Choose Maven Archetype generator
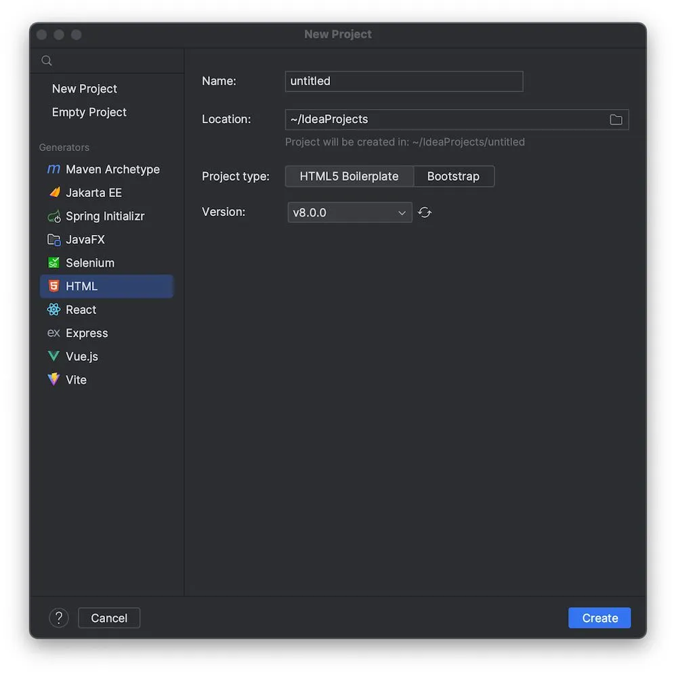 pos(106,169)
